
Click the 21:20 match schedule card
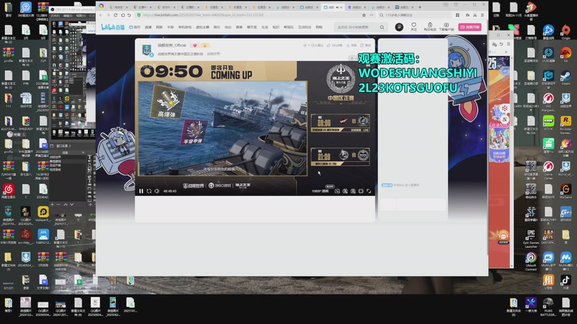[x=340, y=156]
